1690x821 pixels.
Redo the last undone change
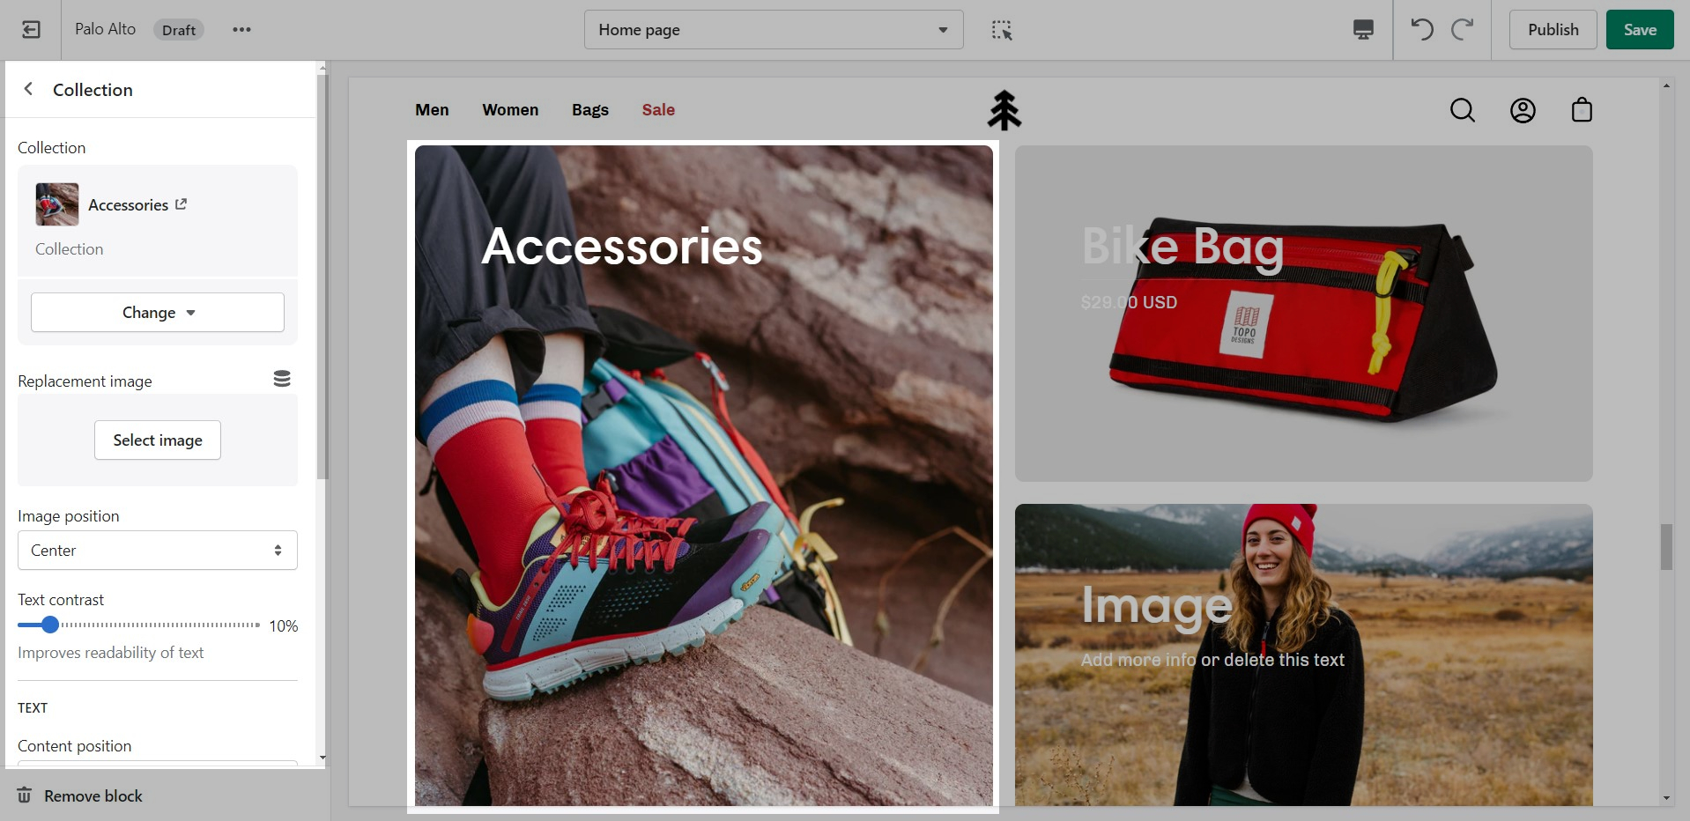pyautogui.click(x=1462, y=30)
